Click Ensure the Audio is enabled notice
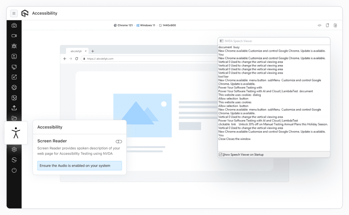 pyautogui.click(x=79, y=166)
